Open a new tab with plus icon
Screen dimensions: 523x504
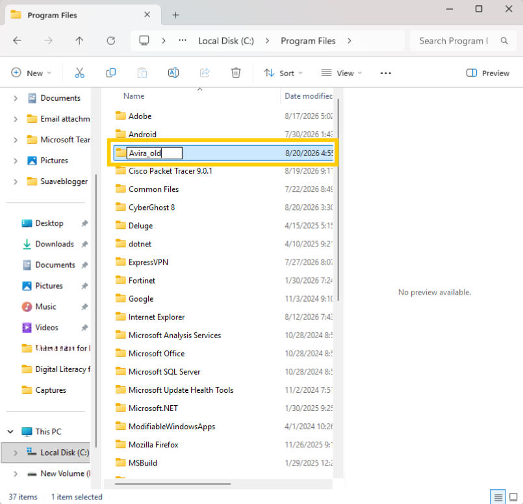pyautogui.click(x=176, y=15)
